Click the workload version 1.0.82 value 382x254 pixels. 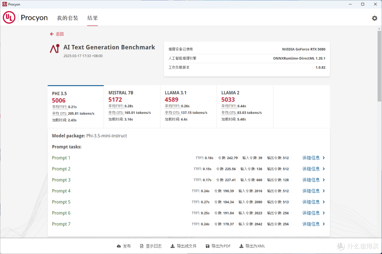(320, 67)
